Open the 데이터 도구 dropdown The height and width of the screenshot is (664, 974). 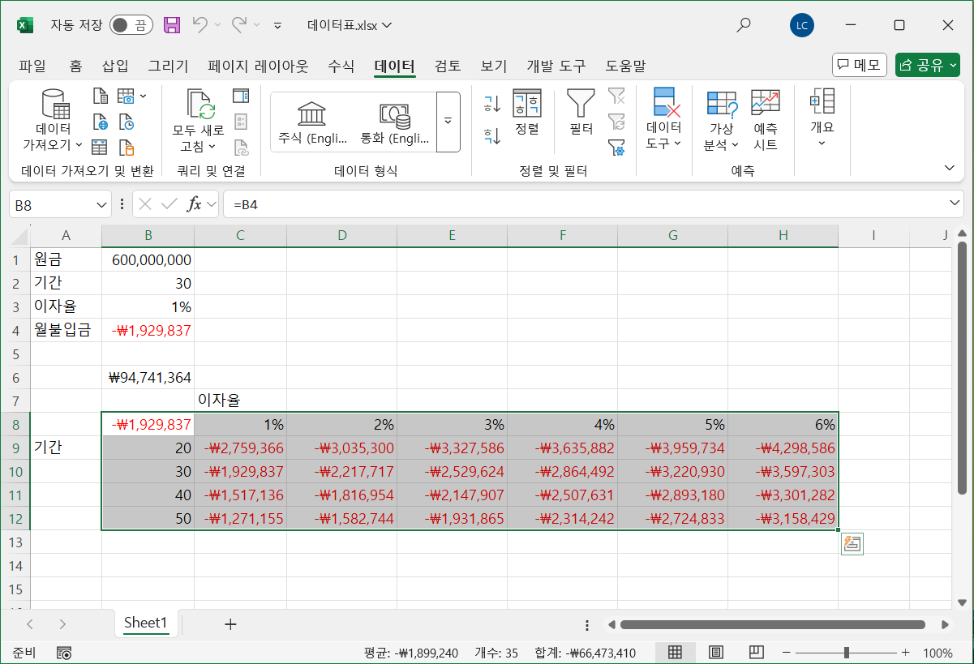pos(664,122)
